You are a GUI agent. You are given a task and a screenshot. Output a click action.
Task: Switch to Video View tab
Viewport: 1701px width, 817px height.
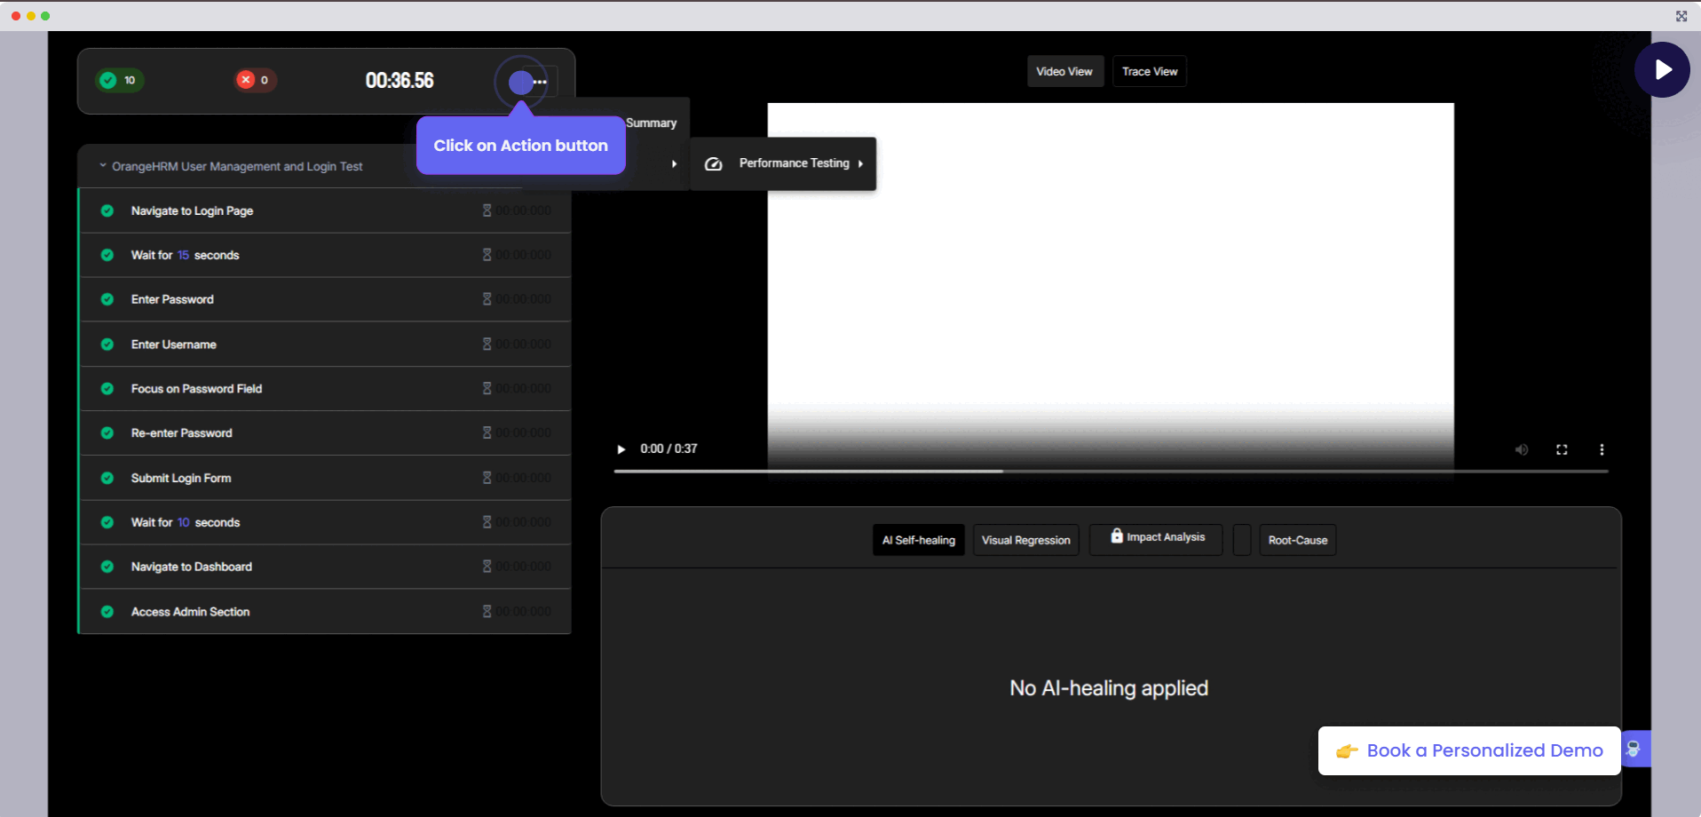1064,72
